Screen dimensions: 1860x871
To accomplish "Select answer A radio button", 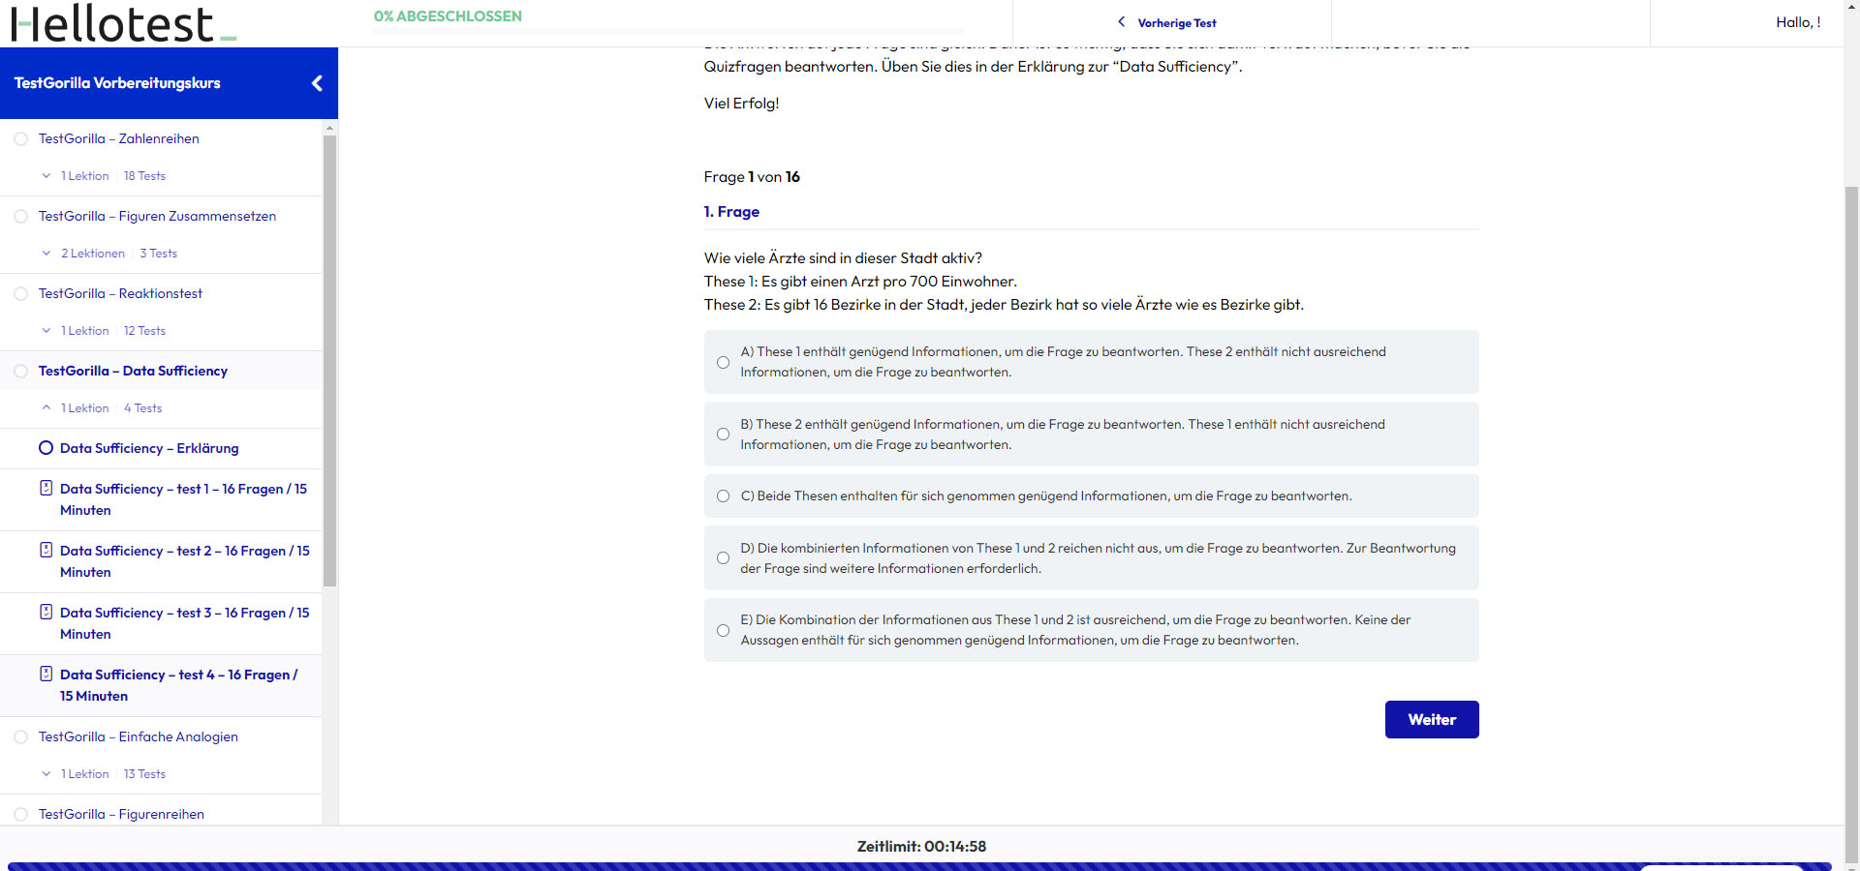I will tap(723, 362).
